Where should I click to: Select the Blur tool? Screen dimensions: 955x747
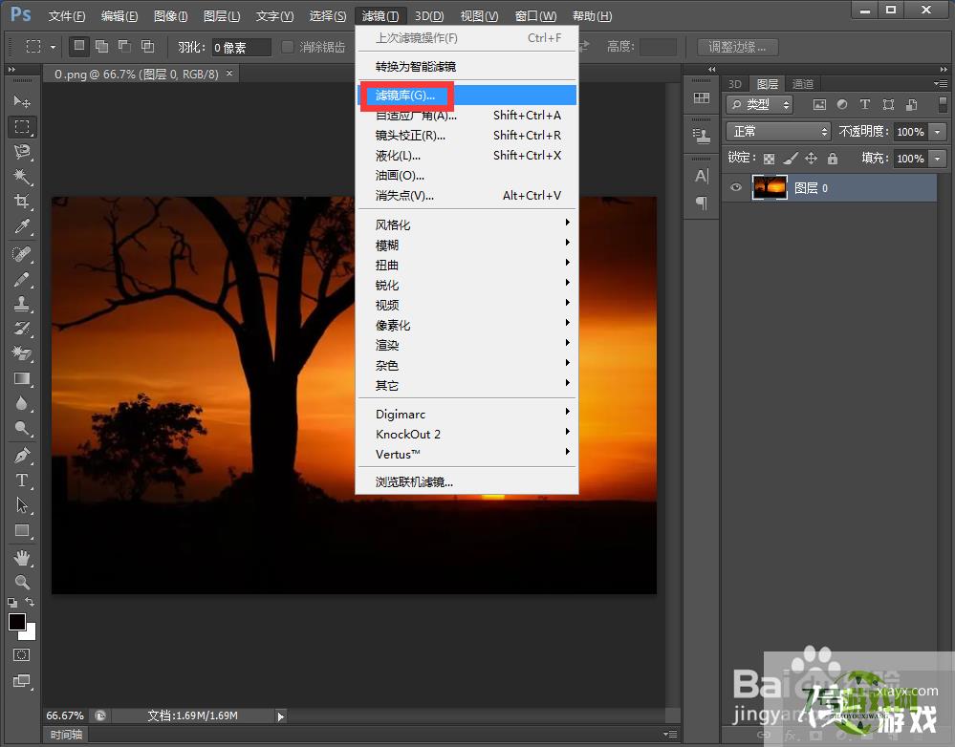click(22, 403)
